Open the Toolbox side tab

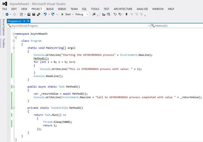click(4, 43)
